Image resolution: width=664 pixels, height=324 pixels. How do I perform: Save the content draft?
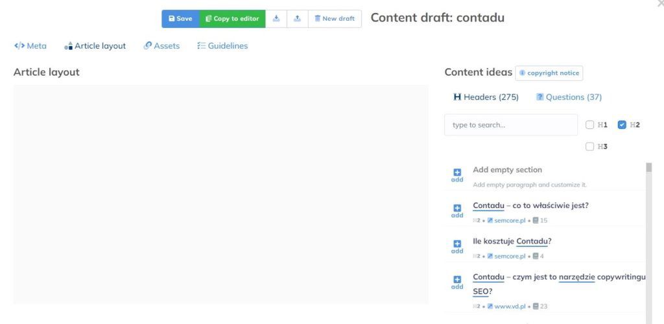(x=180, y=19)
